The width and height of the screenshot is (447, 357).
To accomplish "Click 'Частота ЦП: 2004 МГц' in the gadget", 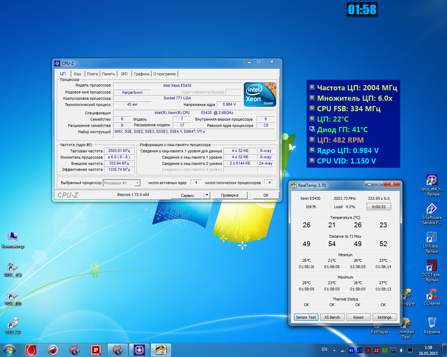I will point(357,88).
